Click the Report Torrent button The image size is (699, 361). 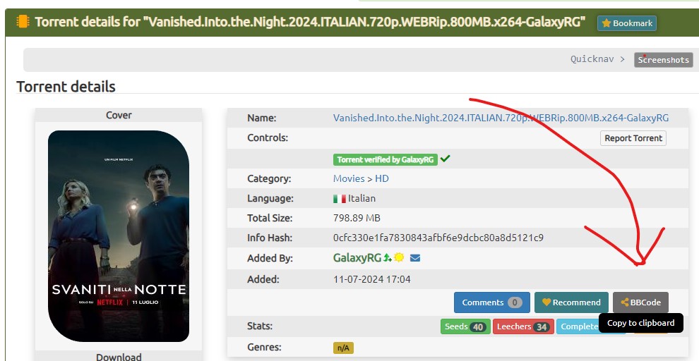coord(633,138)
